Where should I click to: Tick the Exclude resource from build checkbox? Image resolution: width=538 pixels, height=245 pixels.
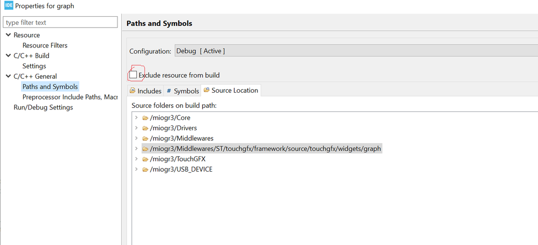point(133,75)
